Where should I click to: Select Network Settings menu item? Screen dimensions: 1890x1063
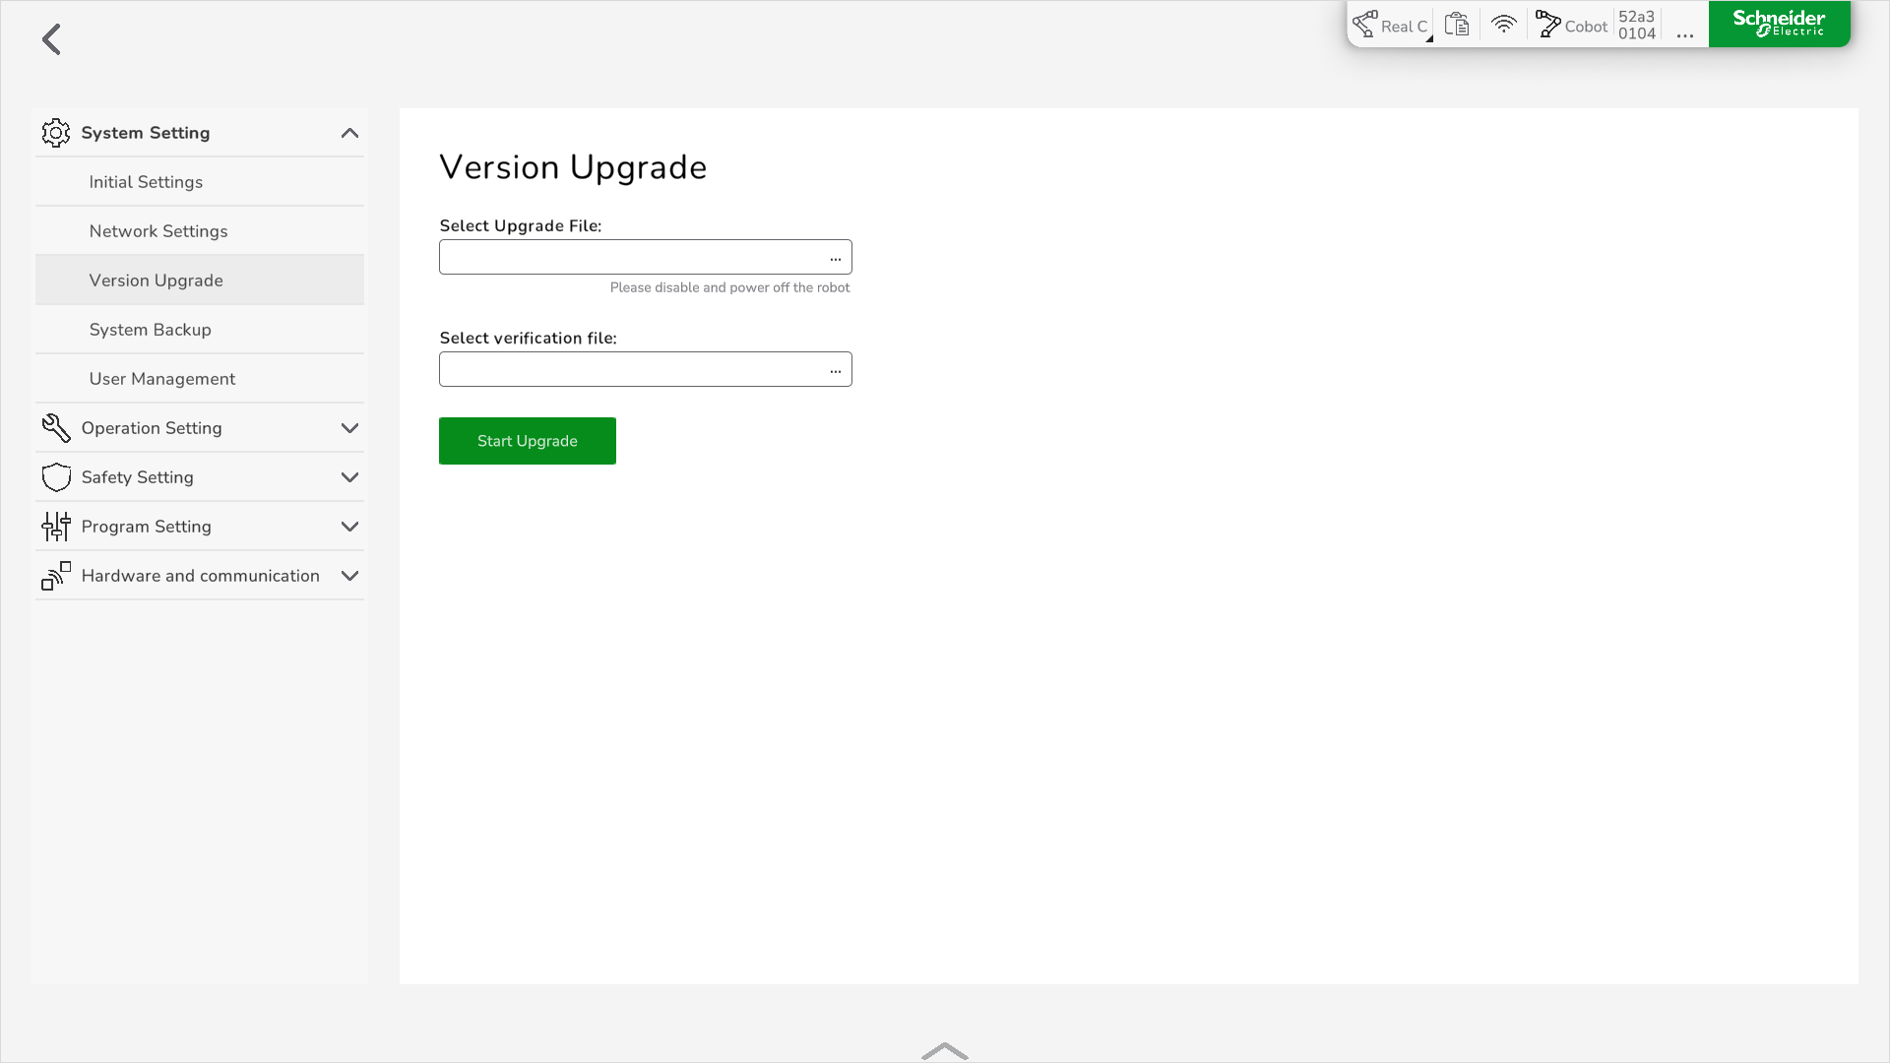coord(158,231)
